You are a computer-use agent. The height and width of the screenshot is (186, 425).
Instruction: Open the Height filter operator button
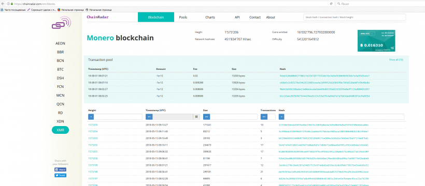click(x=91, y=117)
